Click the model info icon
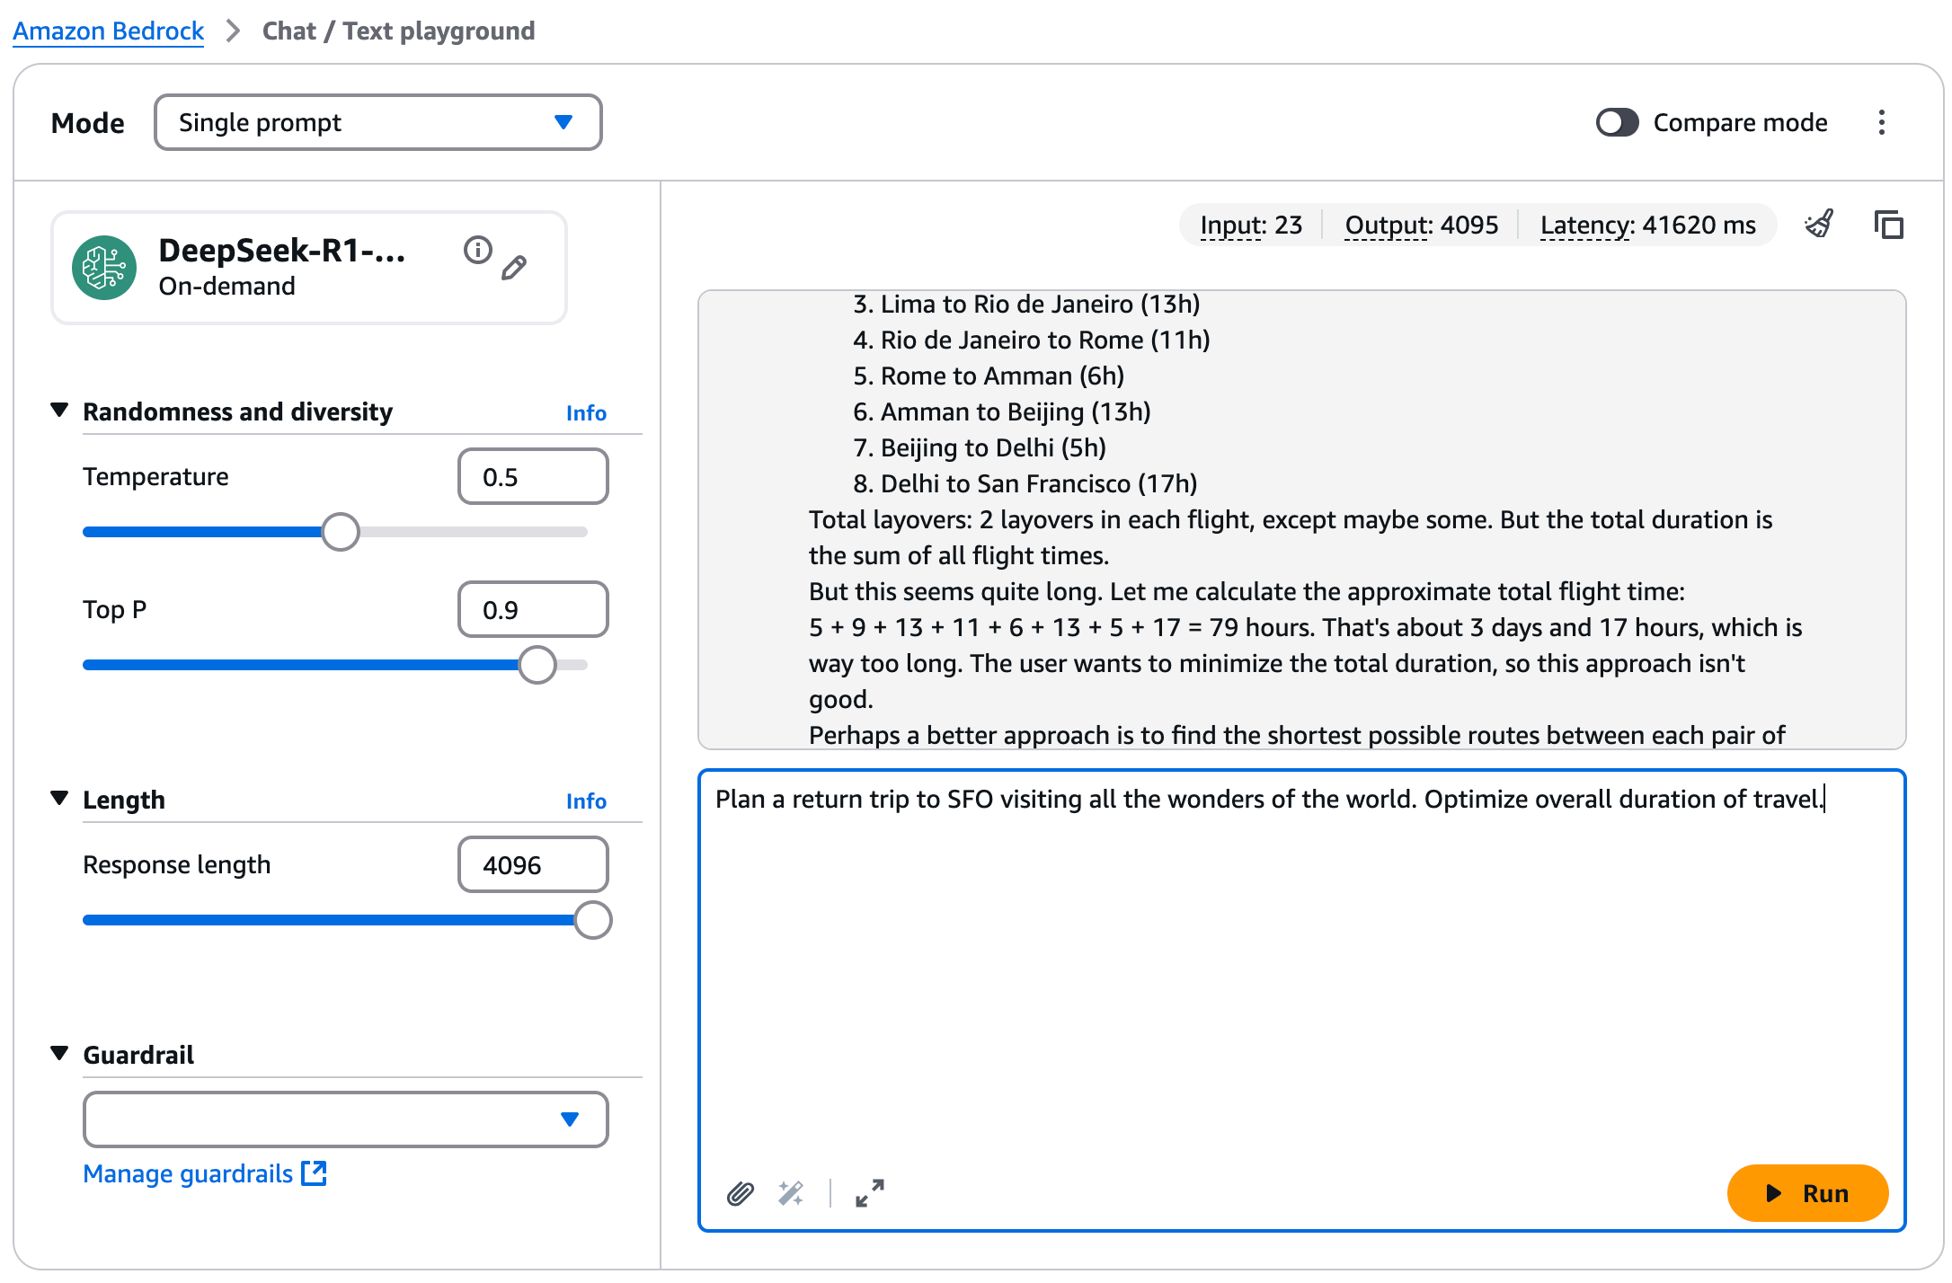Viewport: 1952px width, 1283px height. pyautogui.click(x=477, y=250)
